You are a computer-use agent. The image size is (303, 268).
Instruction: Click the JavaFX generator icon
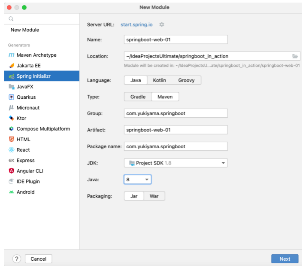coord(12,87)
